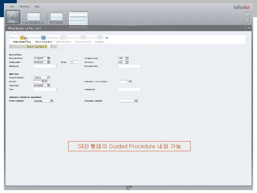The height and width of the screenshot is (193, 257).
Task: Close the application window
Action: (x=247, y=7)
